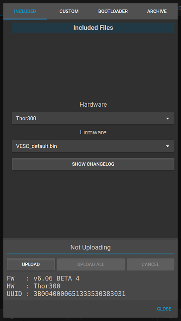Screen dimensions: 181x321
Task: Click the Hardware dropdown arrow icon
Action: pos(167,118)
